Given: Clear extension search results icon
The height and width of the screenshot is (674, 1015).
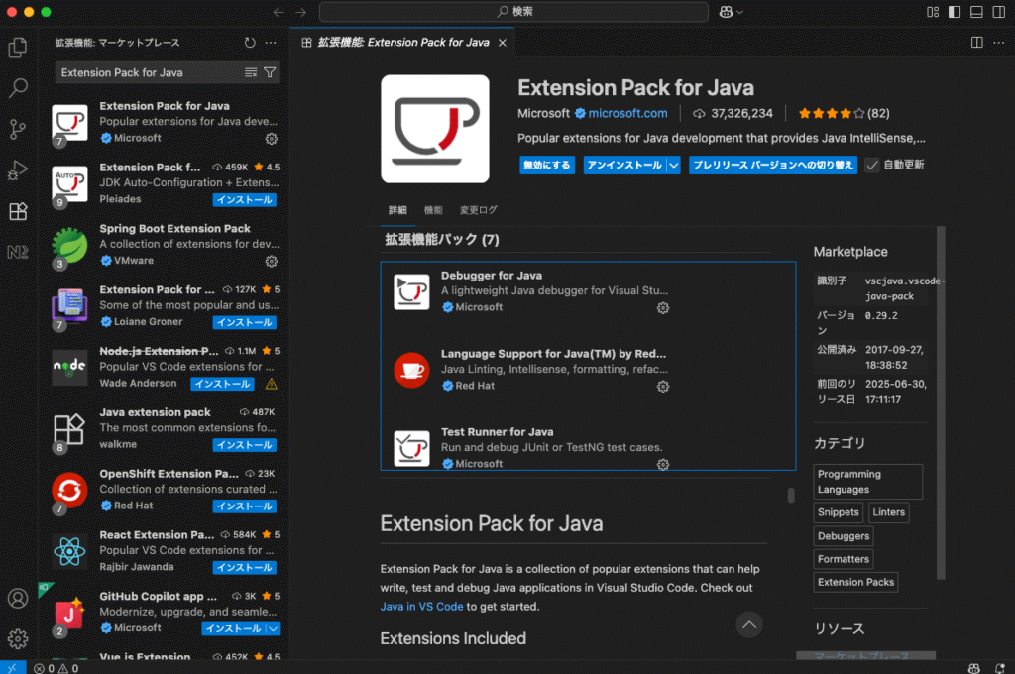Looking at the screenshot, I should click(x=251, y=72).
